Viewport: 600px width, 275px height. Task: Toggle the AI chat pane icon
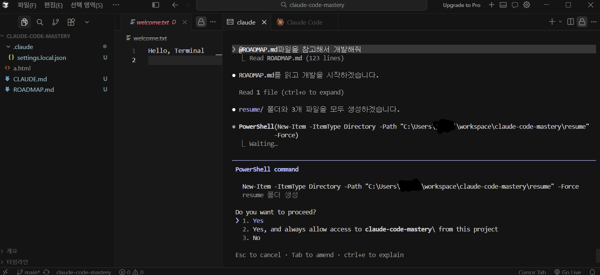[x=515, y=5]
